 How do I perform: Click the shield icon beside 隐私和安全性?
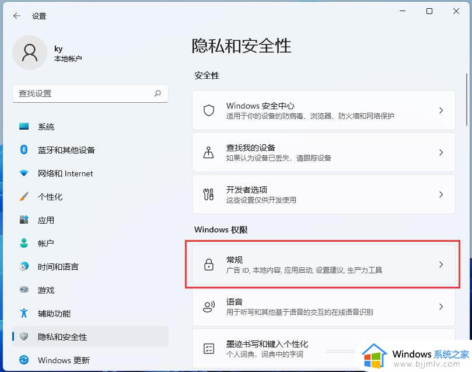pyautogui.click(x=24, y=336)
